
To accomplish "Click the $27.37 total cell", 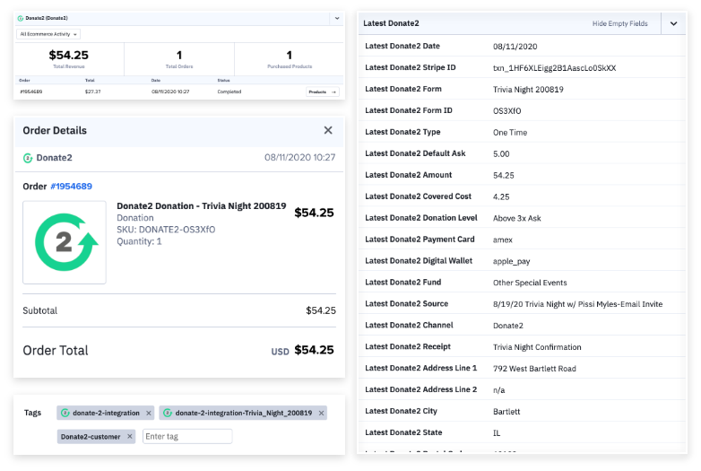I will 93,92.
